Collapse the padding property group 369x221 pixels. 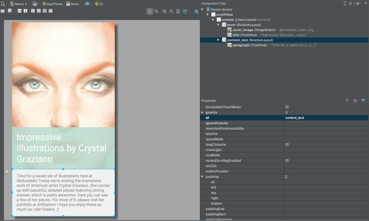coord(202,177)
